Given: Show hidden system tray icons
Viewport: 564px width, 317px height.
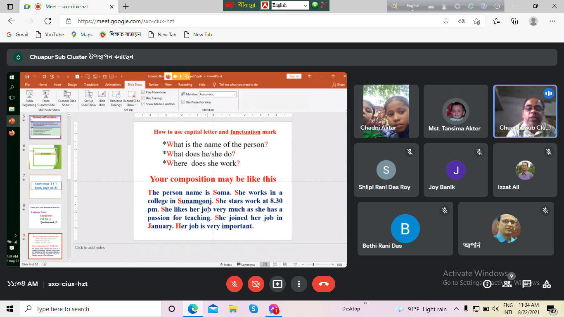Looking at the screenshot, I should [456, 309].
